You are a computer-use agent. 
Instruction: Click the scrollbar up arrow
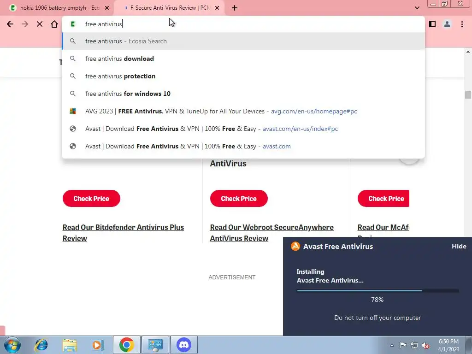[468, 52]
